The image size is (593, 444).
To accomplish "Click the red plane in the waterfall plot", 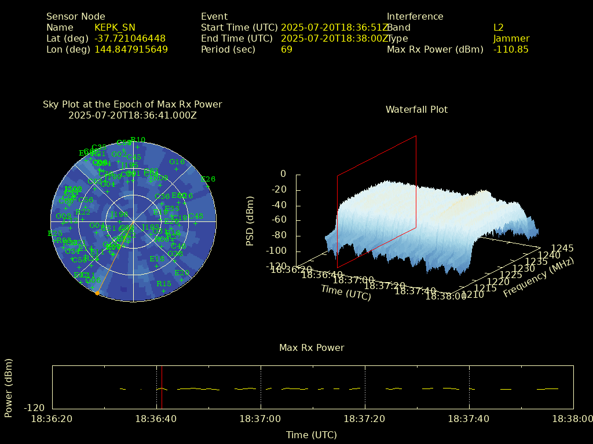I will pos(376,202).
